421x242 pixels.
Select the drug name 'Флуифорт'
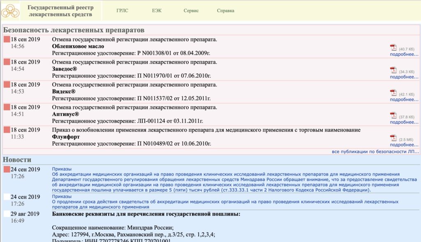[x=66, y=137]
